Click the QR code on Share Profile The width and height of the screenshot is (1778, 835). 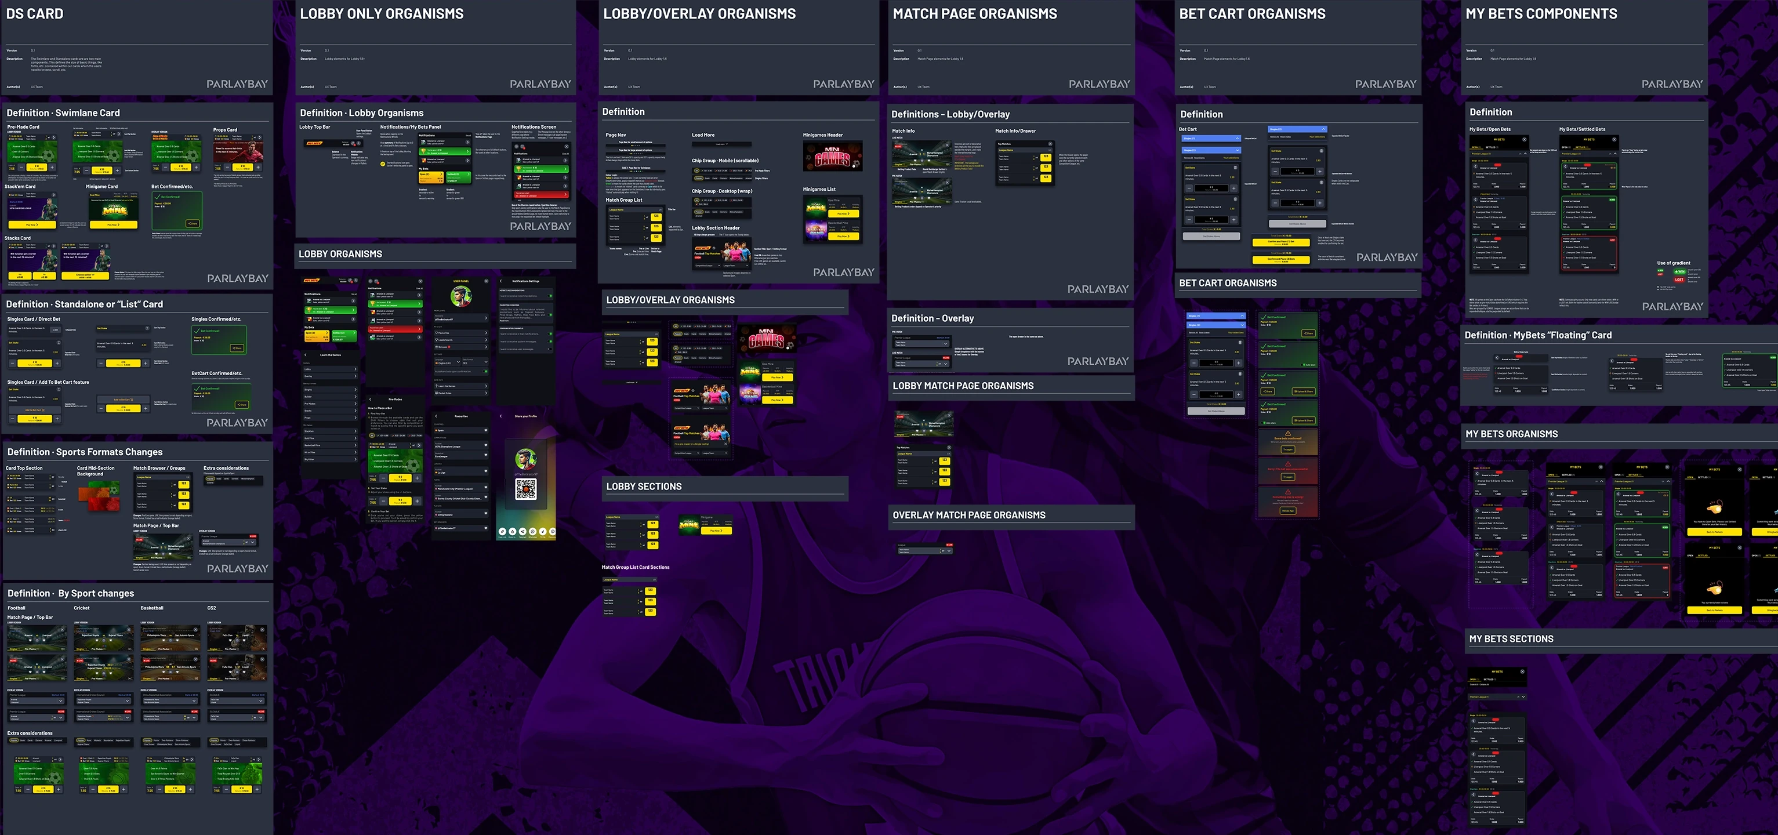526,489
